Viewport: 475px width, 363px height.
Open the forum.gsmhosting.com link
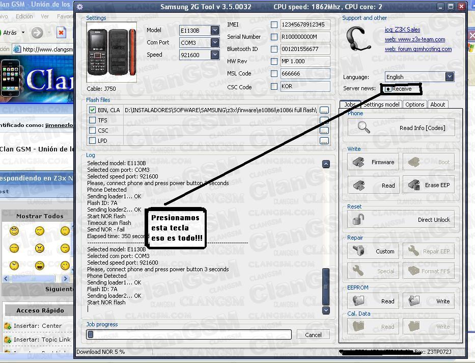[x=418, y=49]
